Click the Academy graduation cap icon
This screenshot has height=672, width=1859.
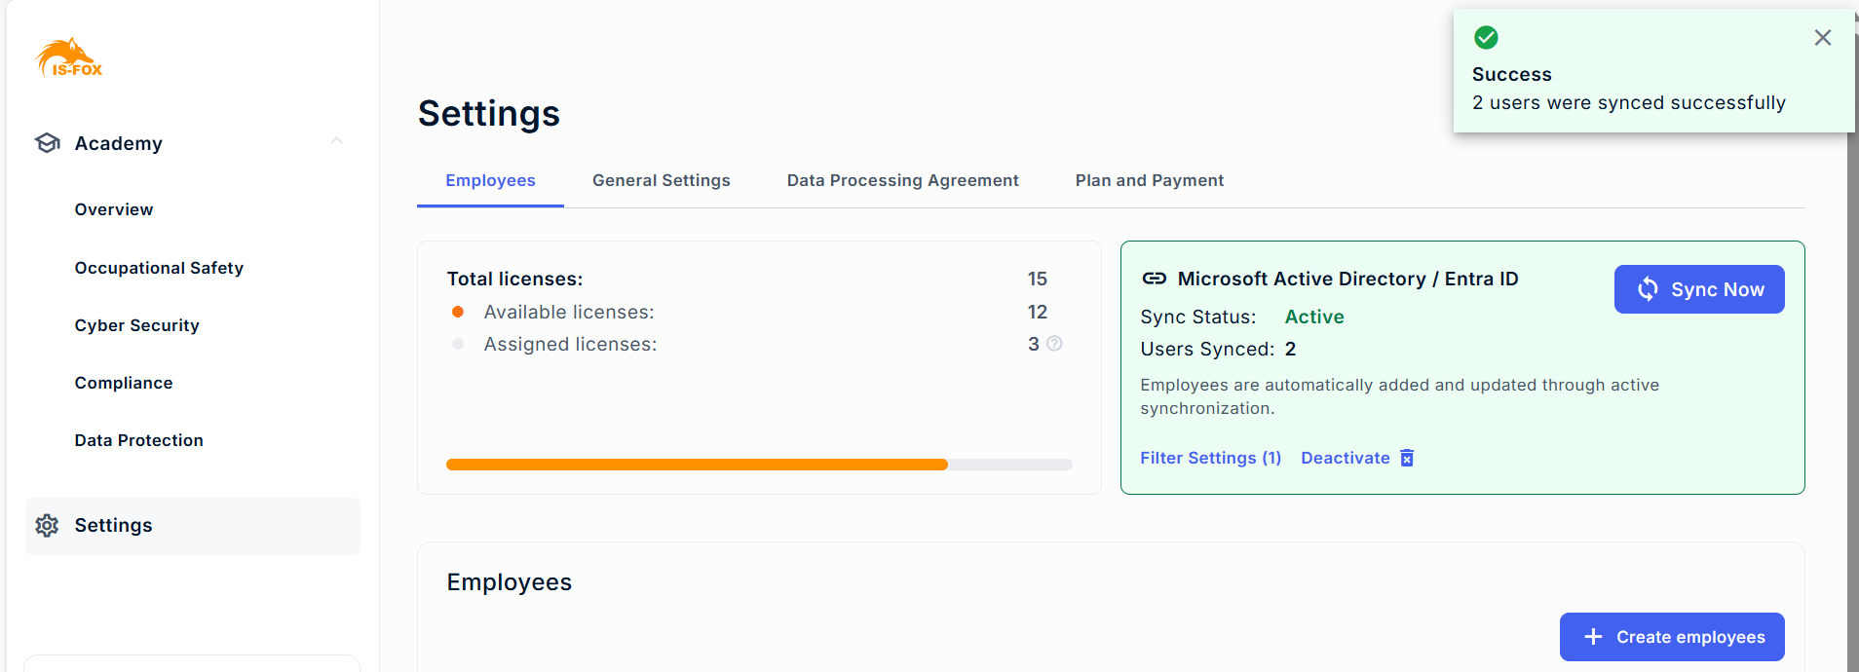pyautogui.click(x=48, y=143)
